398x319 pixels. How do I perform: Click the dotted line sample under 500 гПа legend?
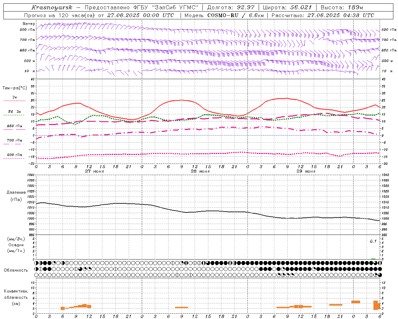click(x=14, y=159)
